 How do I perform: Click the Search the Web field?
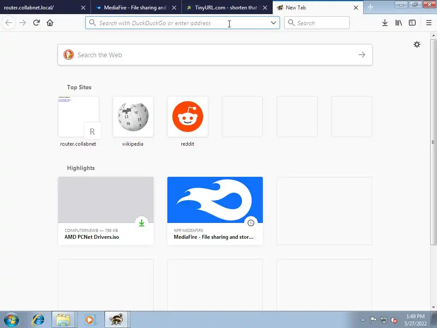[215, 55]
